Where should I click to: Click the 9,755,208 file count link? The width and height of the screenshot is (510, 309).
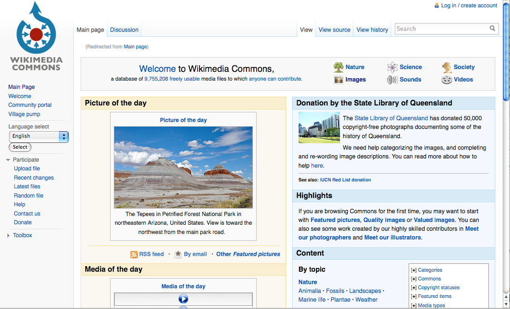(156, 79)
